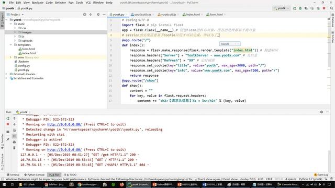335x188 pixels.
Task: Rerun the yootk app from main toolbar
Action: click(294, 8)
